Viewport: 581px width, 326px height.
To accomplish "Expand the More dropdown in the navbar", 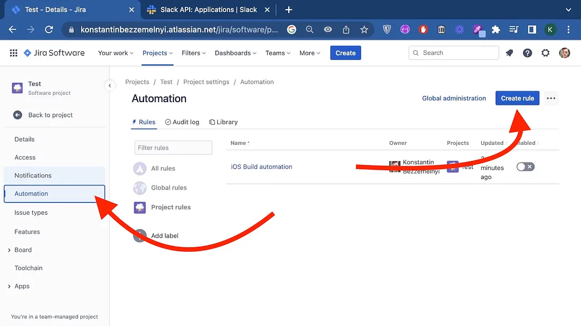I will [310, 53].
